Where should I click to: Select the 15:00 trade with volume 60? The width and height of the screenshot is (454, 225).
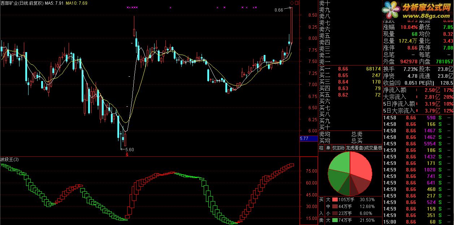[418, 222]
